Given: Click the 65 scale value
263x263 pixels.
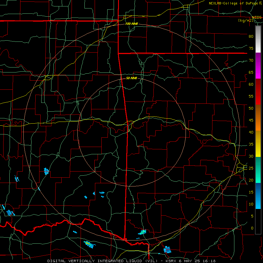Looking at the screenshot, I should [251, 72].
